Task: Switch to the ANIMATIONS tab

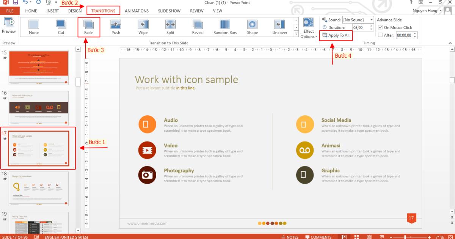Action: pyautogui.click(x=136, y=11)
